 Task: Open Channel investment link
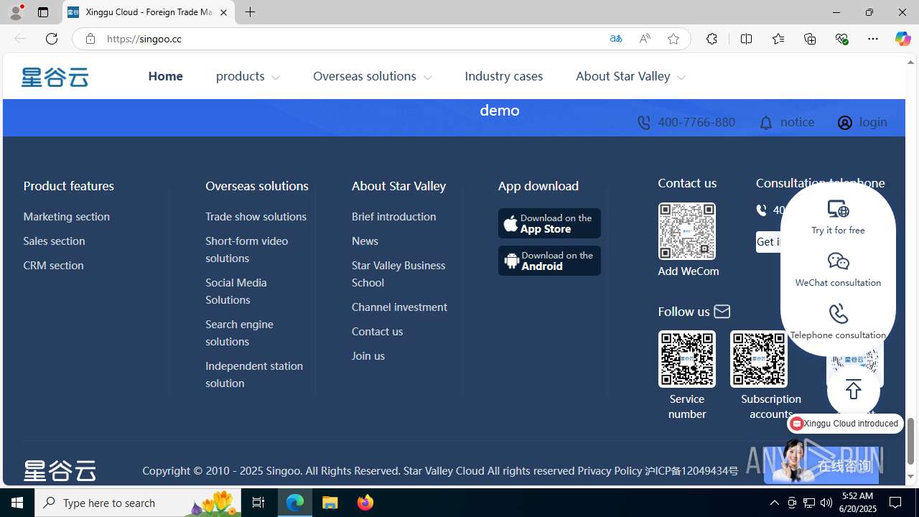click(x=399, y=307)
